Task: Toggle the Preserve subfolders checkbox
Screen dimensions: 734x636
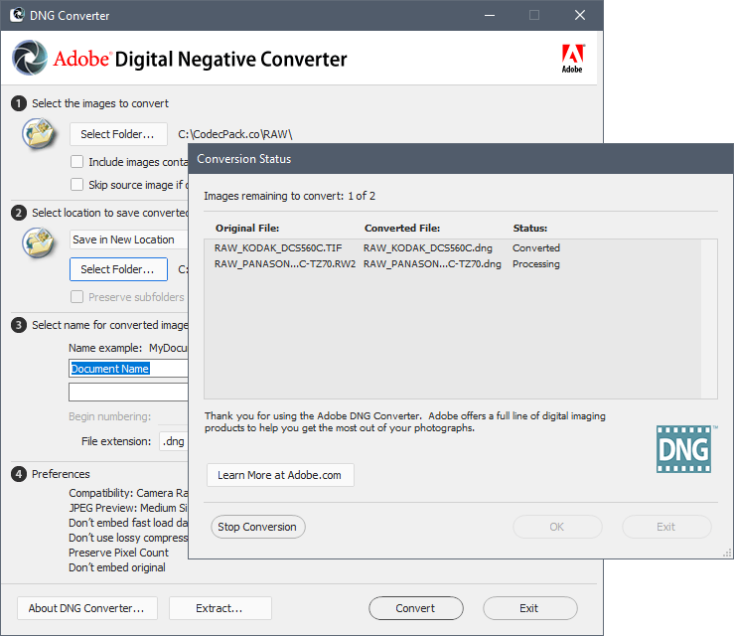Action: [x=76, y=297]
